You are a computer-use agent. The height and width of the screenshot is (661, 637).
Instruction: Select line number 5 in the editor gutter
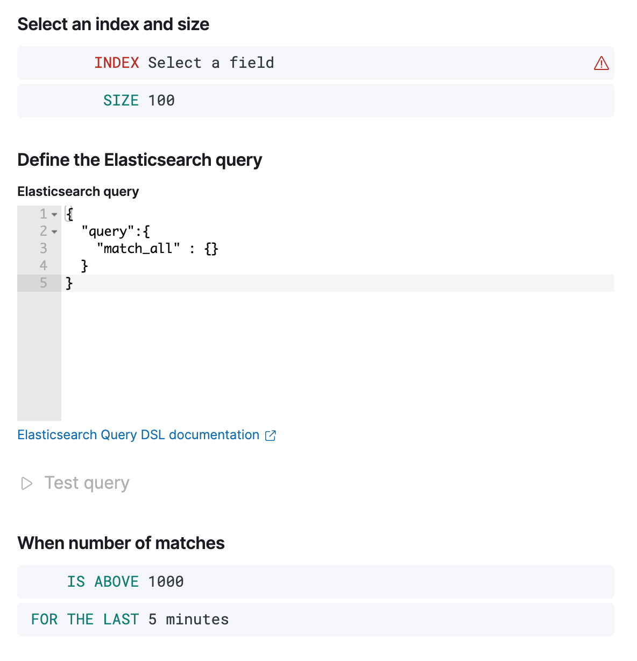(x=44, y=283)
